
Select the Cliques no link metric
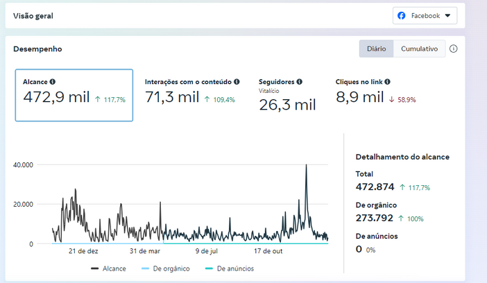pos(375,92)
